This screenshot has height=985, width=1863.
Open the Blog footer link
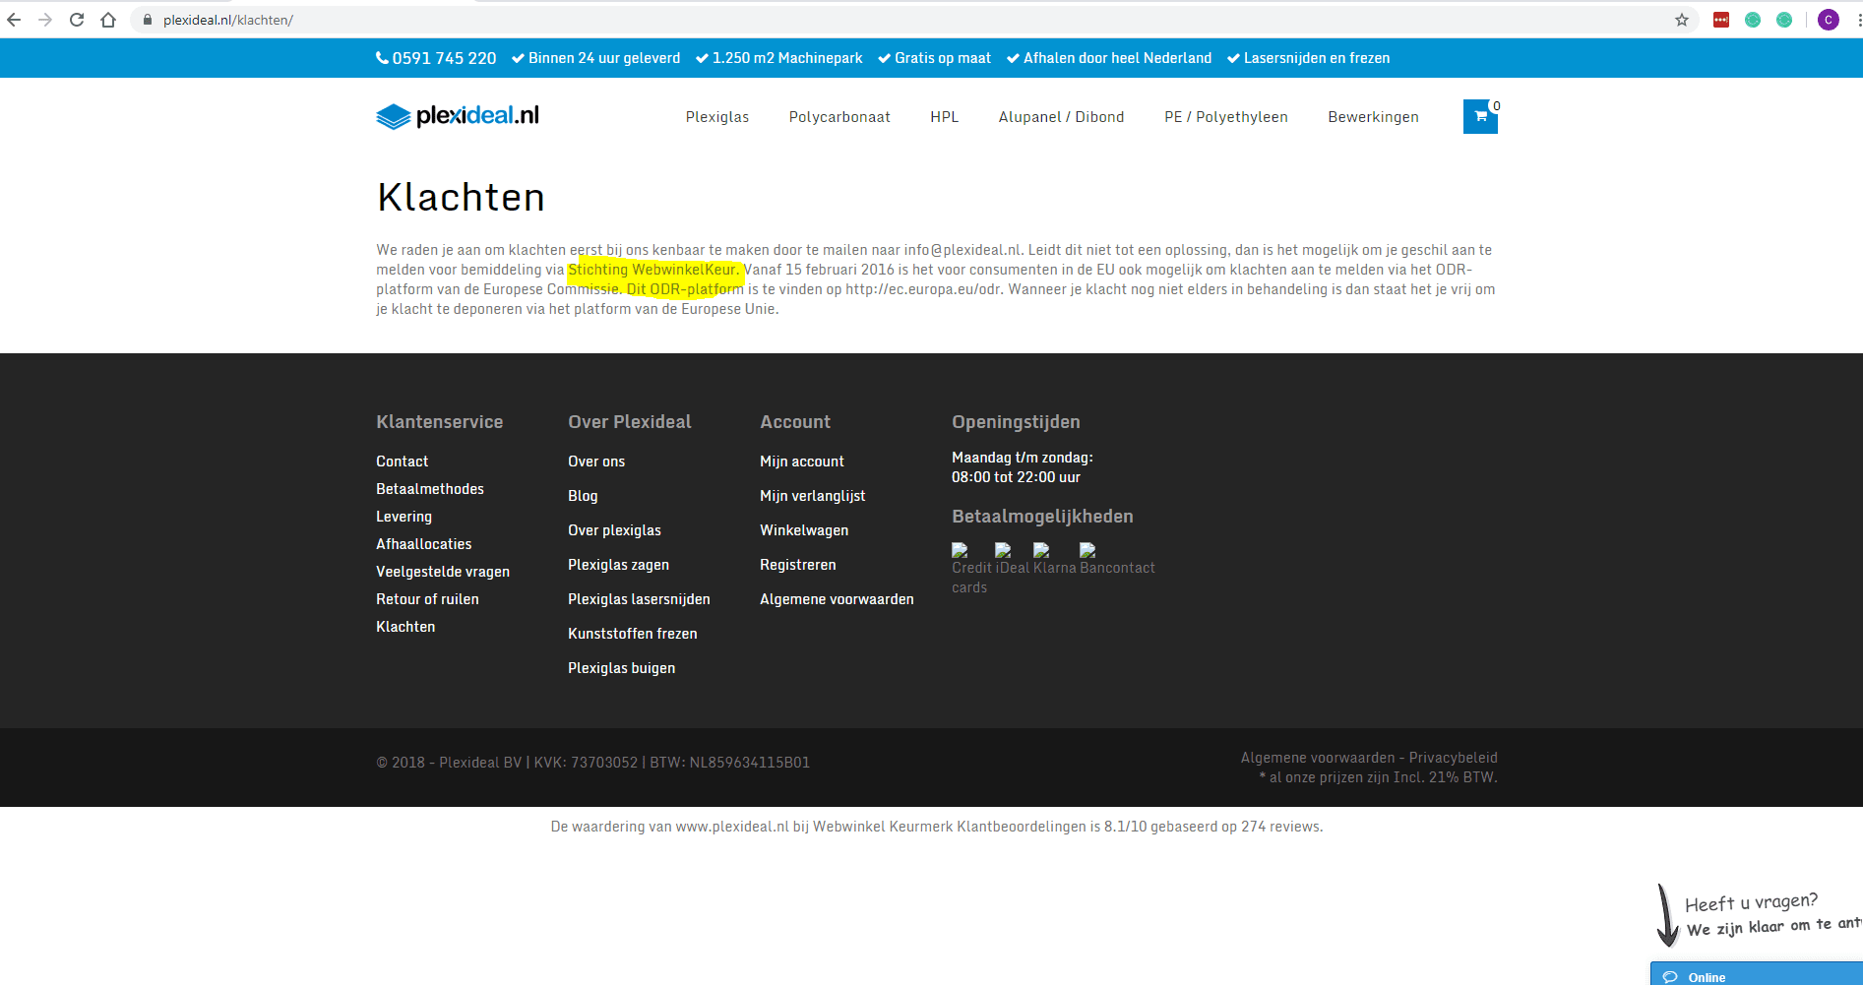coord(583,496)
